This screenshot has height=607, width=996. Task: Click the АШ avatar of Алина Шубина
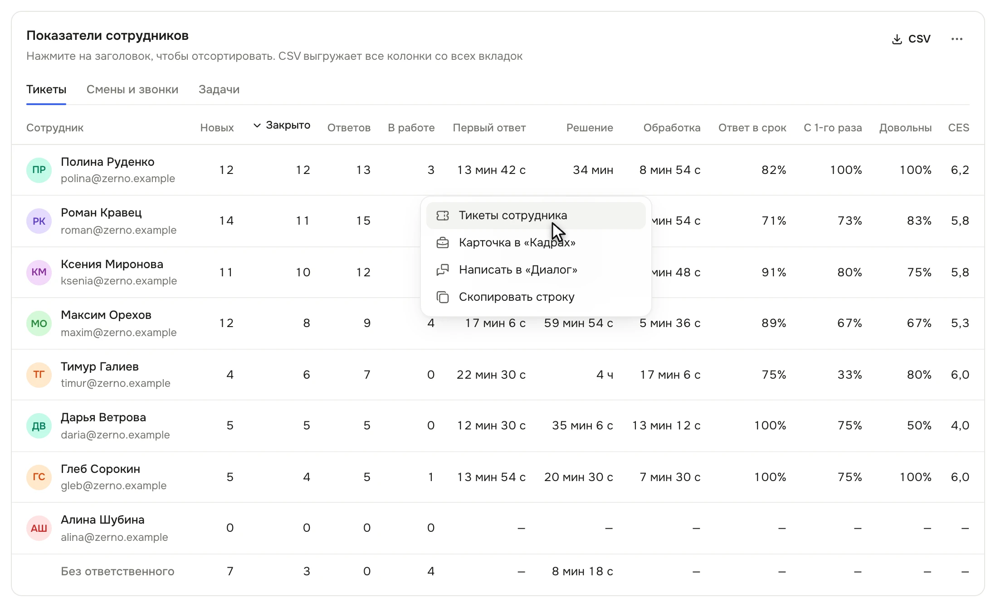[39, 528]
